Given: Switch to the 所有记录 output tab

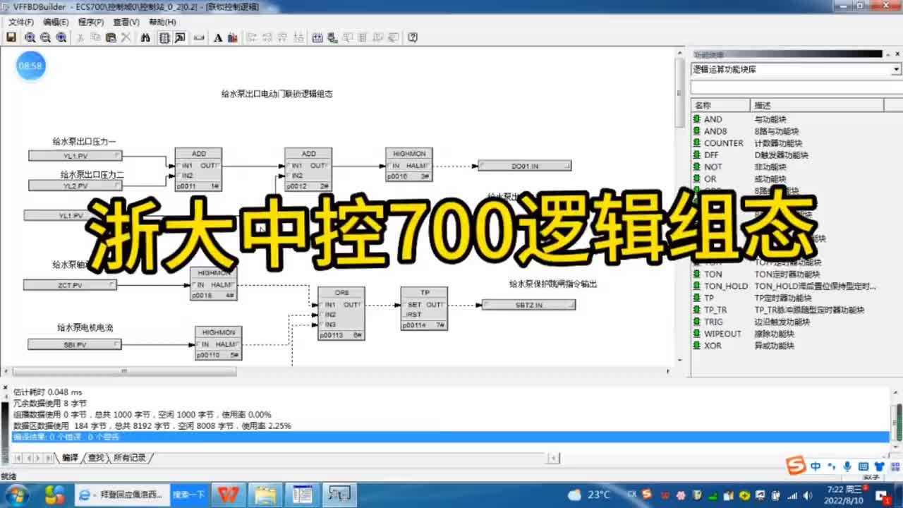Looking at the screenshot, I should [x=129, y=458].
